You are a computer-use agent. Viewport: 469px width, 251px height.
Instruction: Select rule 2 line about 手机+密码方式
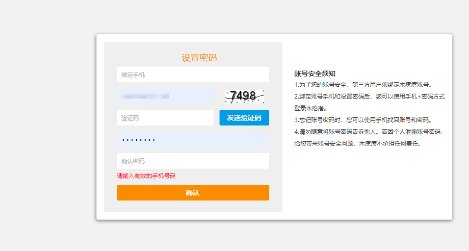tap(369, 97)
